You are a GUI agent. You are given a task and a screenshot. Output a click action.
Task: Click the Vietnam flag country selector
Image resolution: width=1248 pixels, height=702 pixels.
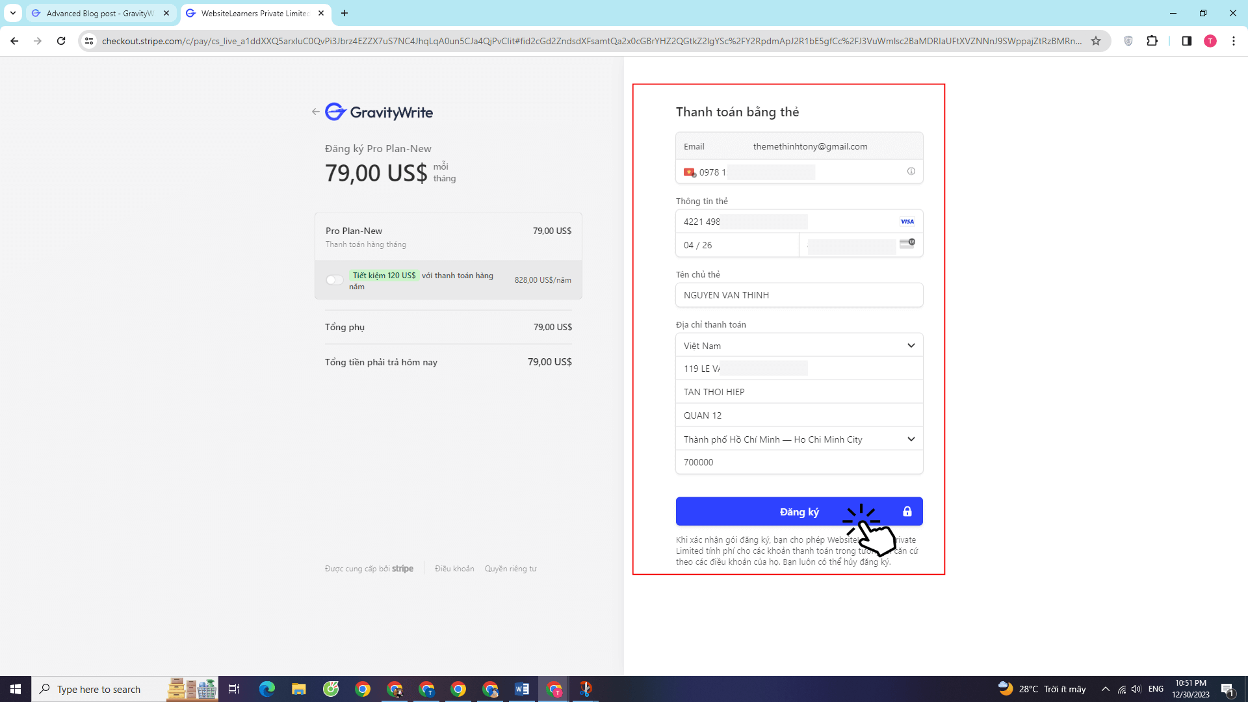tap(690, 172)
